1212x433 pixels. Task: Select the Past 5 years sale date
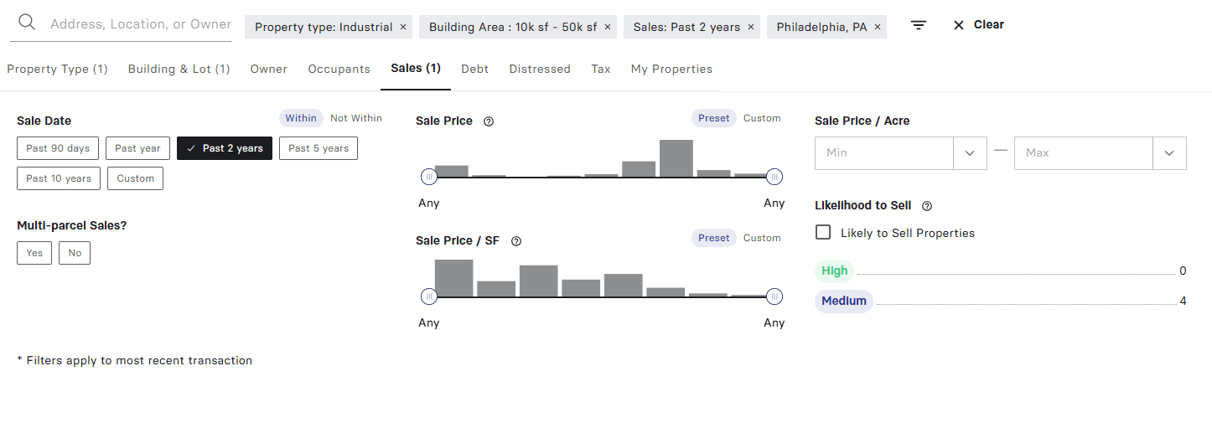(x=318, y=148)
